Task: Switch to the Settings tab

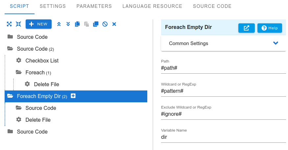Action: coord(53,6)
